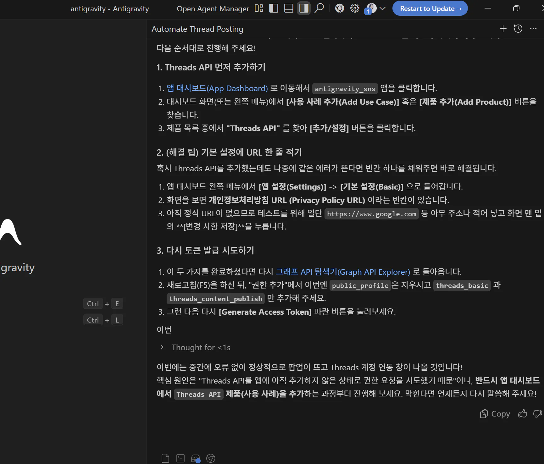Start a new conversation with plus icon
Image resolution: width=544 pixels, height=464 pixels.
click(503, 29)
